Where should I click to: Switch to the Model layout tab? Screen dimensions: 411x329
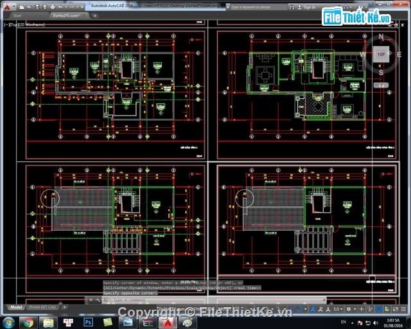[16, 307]
